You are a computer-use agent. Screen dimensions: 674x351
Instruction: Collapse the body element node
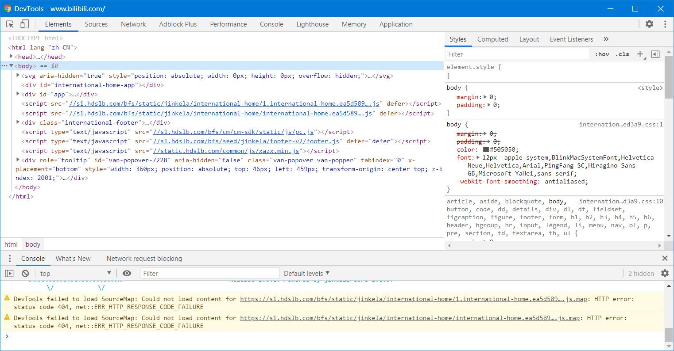click(12, 66)
